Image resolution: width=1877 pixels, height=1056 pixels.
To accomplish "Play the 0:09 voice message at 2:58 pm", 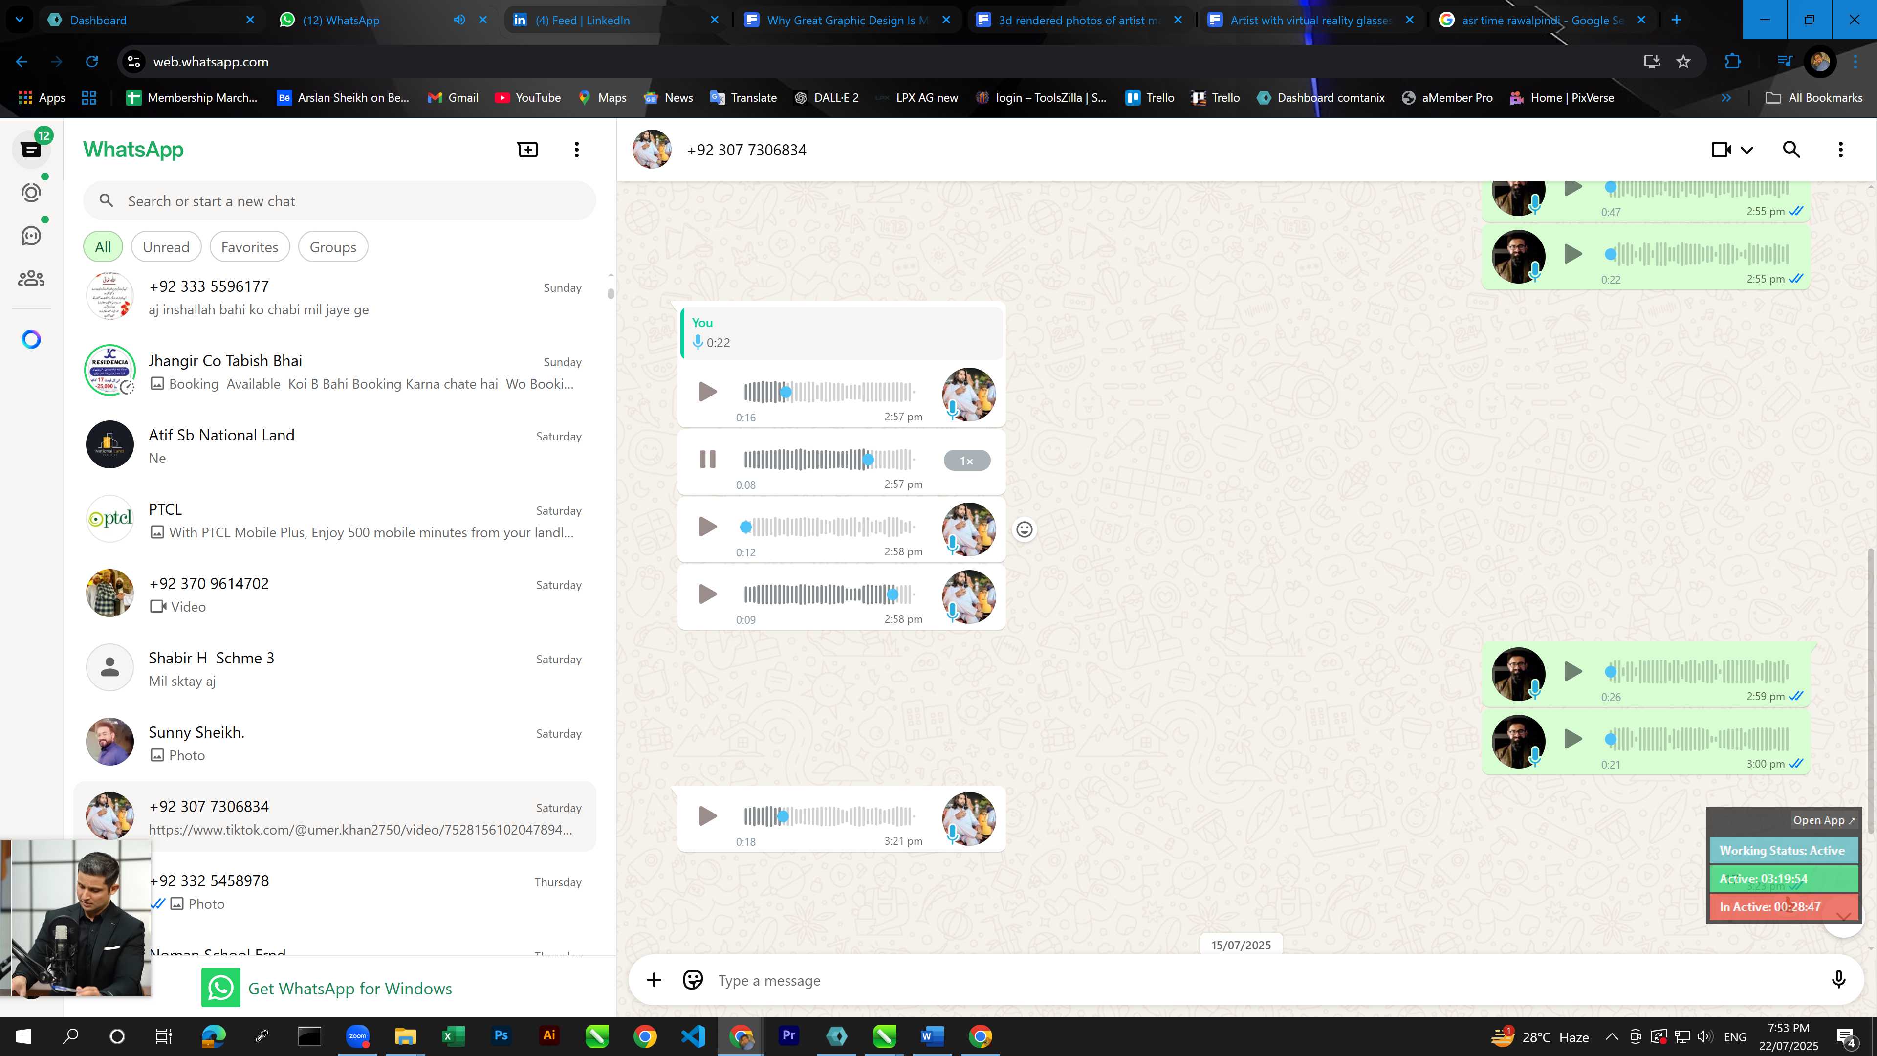I will point(707,594).
